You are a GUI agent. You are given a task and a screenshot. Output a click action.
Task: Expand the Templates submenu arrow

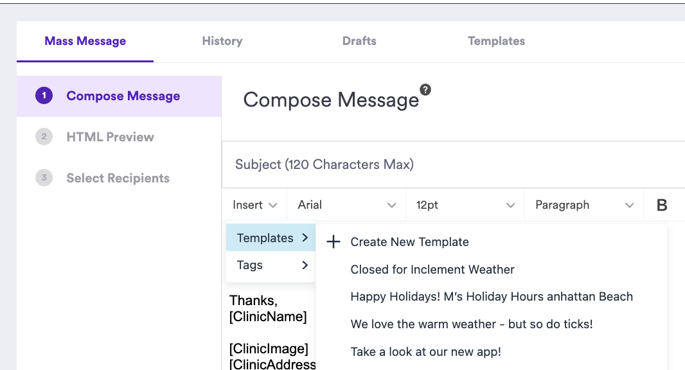click(305, 238)
